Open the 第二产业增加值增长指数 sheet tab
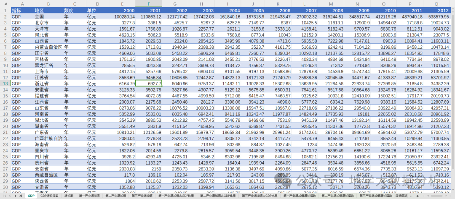 pos(337,196)
